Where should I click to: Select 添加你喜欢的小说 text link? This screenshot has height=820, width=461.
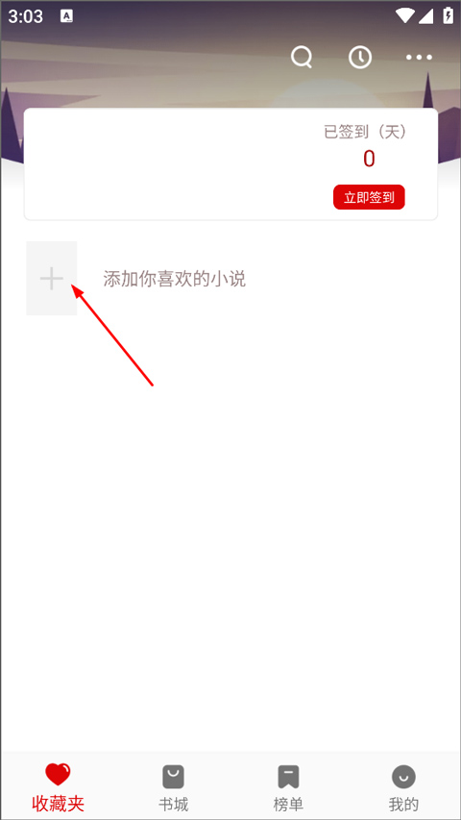pyautogui.click(x=174, y=279)
